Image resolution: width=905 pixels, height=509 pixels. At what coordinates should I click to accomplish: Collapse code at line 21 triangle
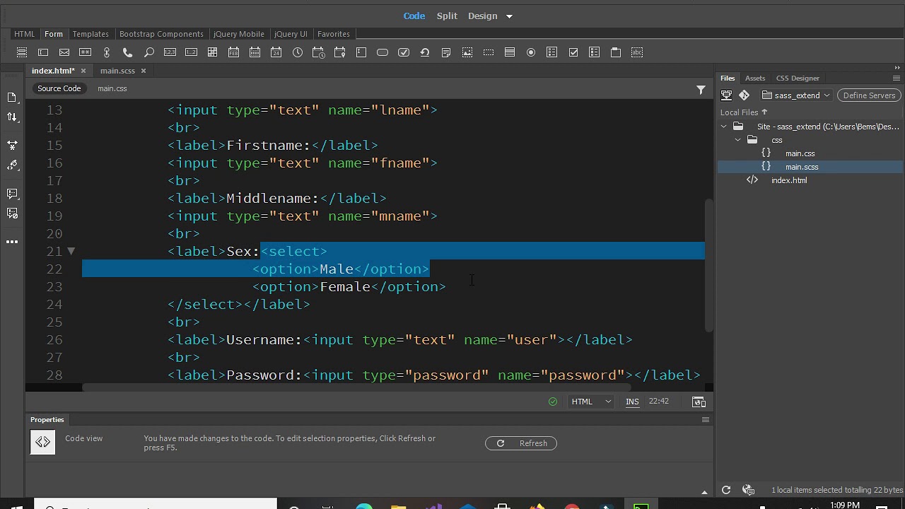[x=71, y=251]
